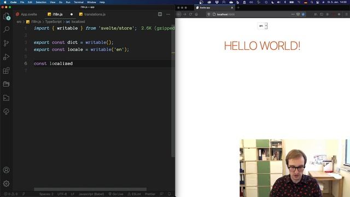
Task: Reload the browser page
Action: [x=190, y=14]
